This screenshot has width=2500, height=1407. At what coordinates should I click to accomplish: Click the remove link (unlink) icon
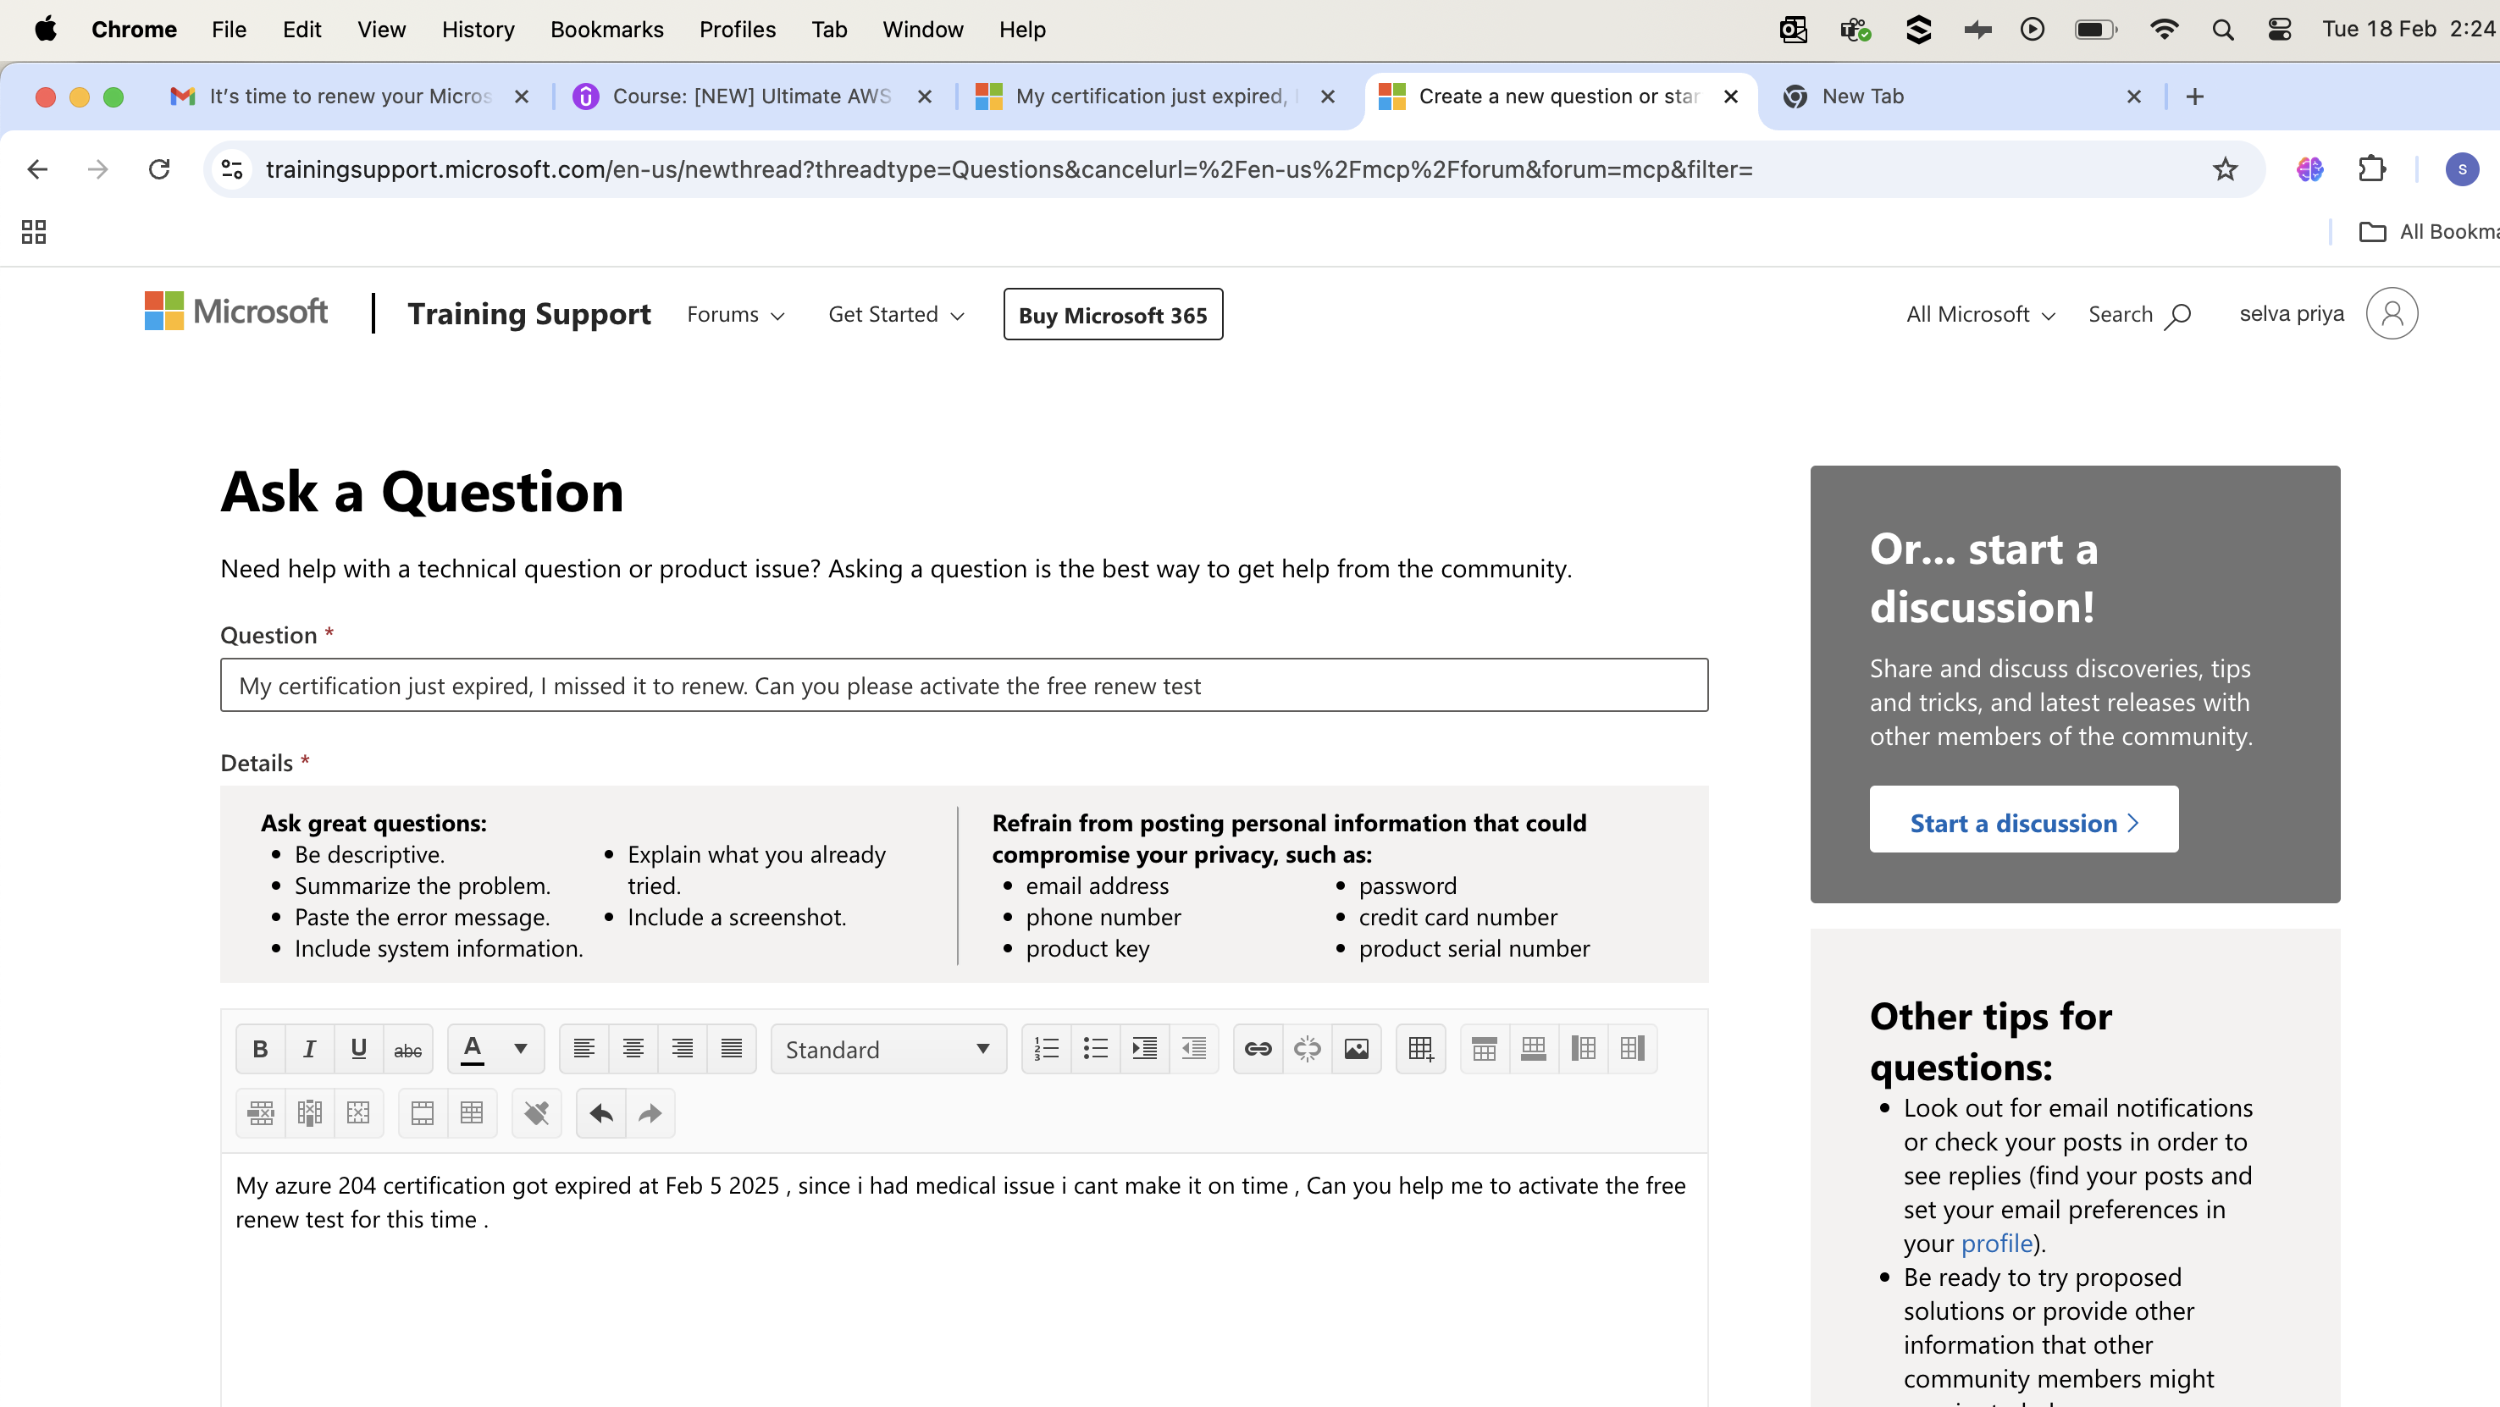tap(1308, 1049)
